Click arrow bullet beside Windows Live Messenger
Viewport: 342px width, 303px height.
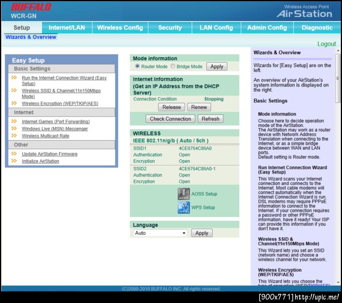14,128
